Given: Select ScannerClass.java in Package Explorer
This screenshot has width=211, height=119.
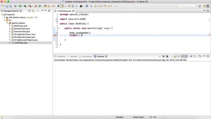Looking at the screenshot, I should coord(22,31).
